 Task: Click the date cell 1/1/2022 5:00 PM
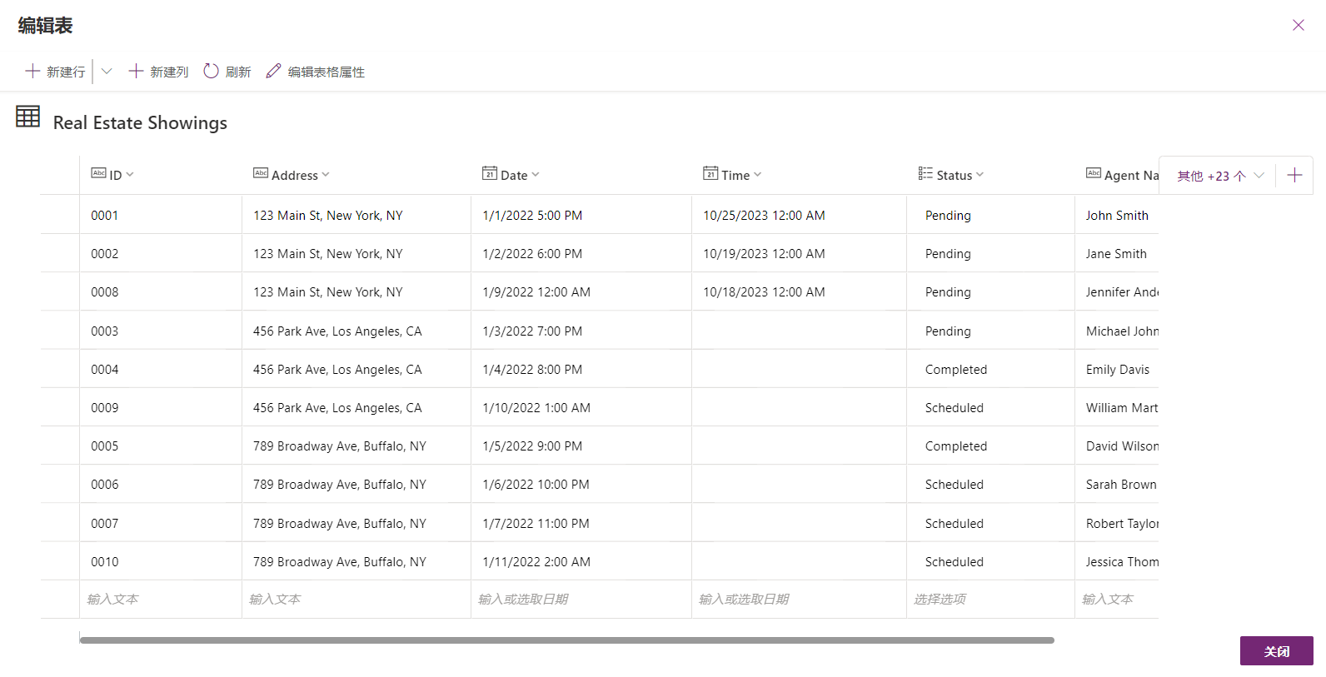pos(581,215)
